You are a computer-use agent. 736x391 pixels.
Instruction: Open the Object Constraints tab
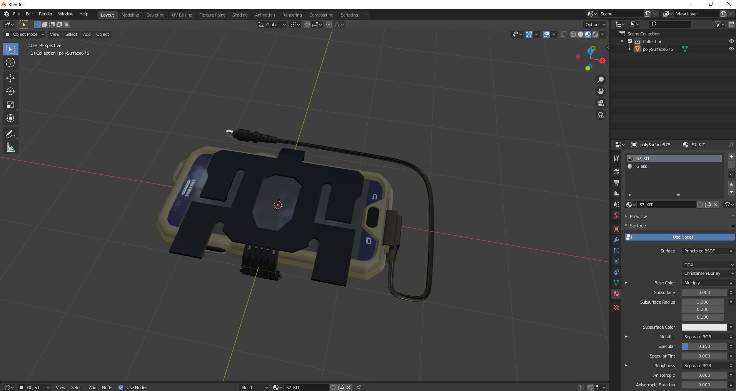point(616,272)
